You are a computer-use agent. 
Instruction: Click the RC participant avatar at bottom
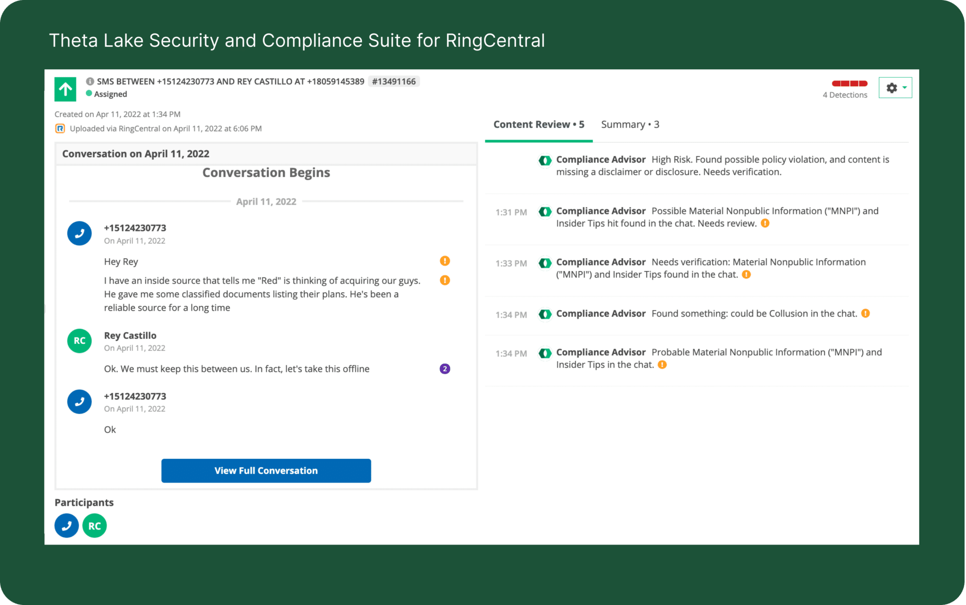coord(94,525)
